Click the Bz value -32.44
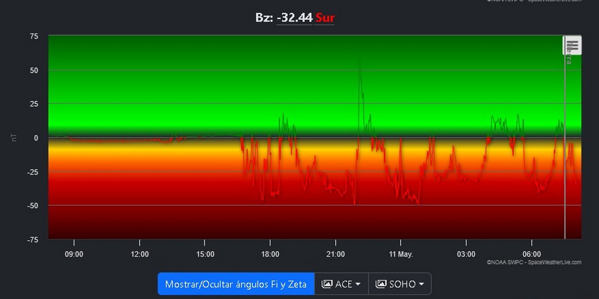 [x=294, y=18]
